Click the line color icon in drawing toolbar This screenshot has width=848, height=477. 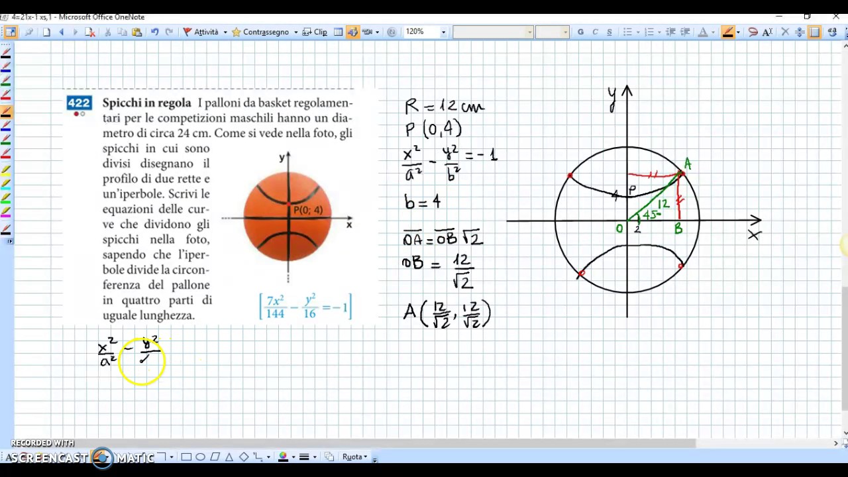pyautogui.click(x=283, y=457)
